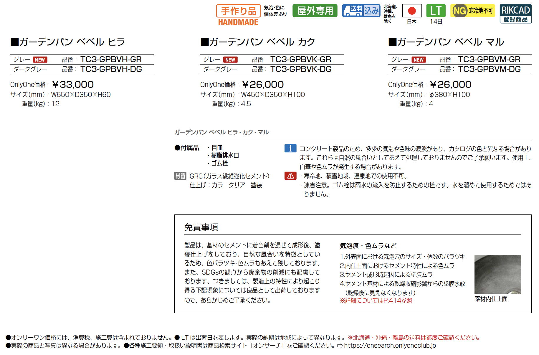This screenshot has width=539, height=355.
Task: Click the NEW tag beside TC3-GPBVH-GR
Action: pos(40,60)
